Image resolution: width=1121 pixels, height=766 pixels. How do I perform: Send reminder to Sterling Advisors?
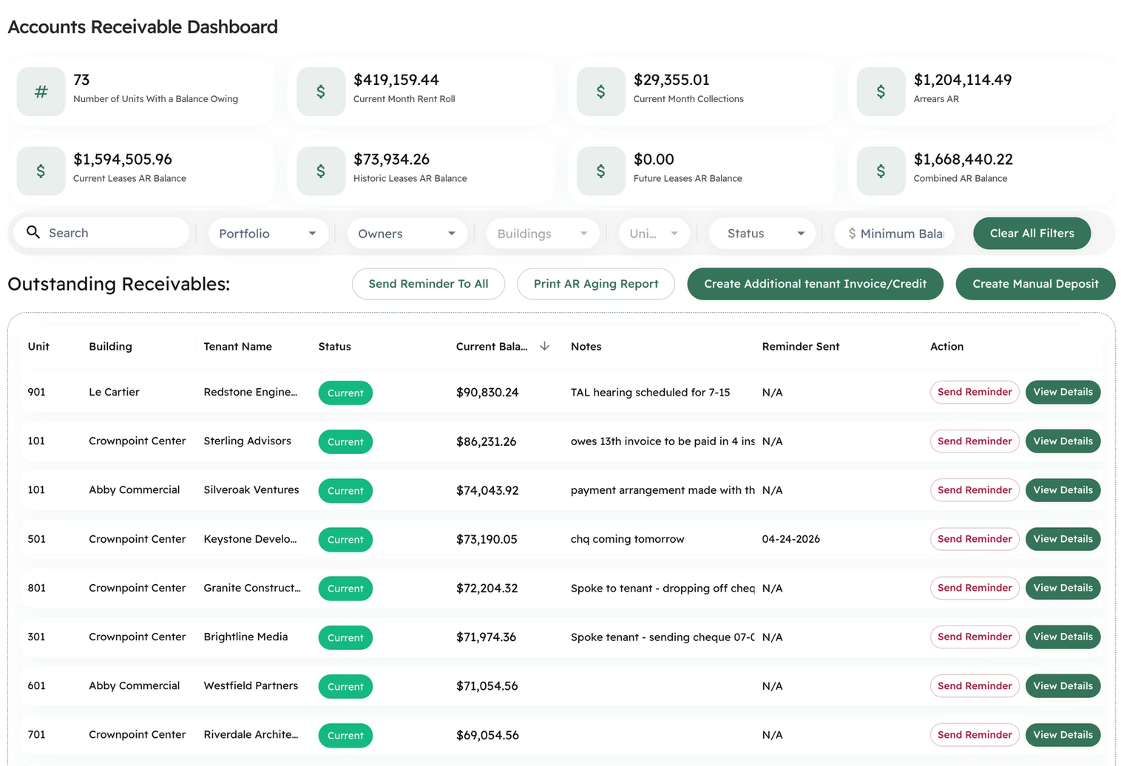975,441
